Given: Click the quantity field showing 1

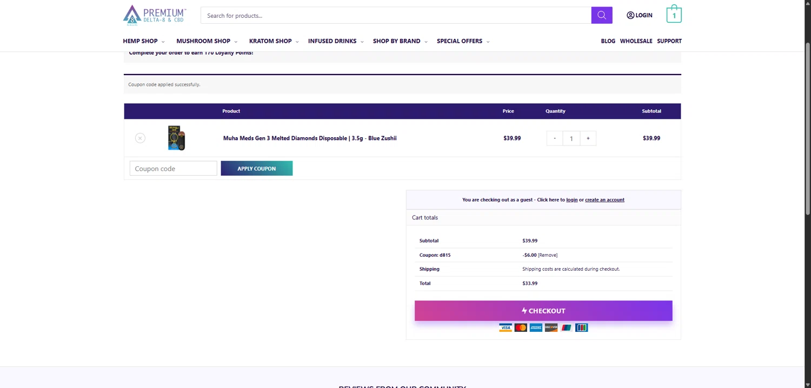Looking at the screenshot, I should pyautogui.click(x=571, y=138).
